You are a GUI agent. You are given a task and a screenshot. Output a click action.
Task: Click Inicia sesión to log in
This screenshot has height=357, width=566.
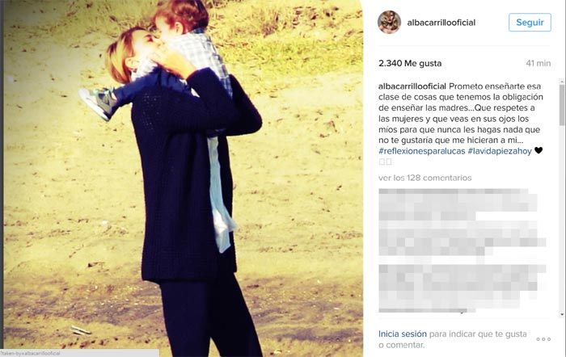[403, 334]
